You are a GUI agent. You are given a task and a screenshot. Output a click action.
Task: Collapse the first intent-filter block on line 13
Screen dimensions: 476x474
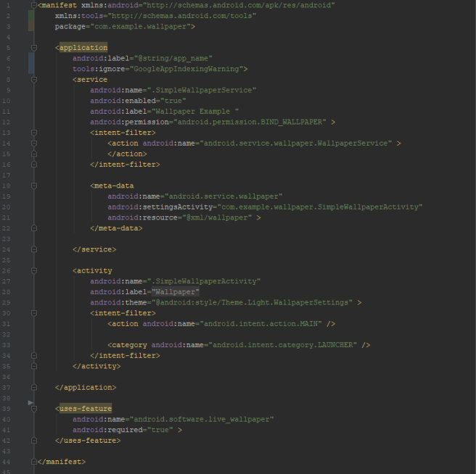pos(34,133)
